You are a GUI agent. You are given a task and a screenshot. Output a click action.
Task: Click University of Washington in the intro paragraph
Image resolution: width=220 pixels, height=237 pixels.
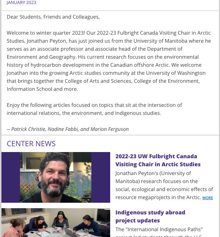click(176, 73)
